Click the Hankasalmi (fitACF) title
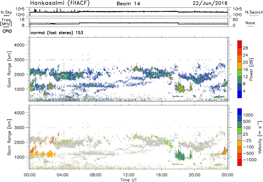Screen dimensions: 263x182 coord(60,3)
